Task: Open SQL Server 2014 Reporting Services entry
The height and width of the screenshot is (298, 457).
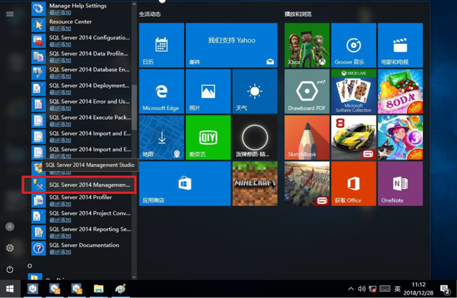Action: 81,232
